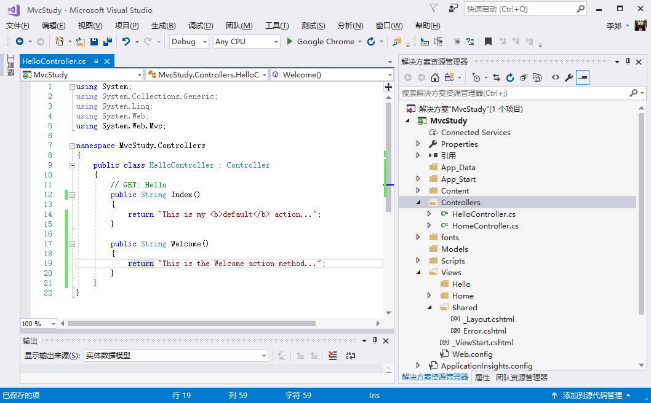Click the Pending Changes Filter clock icon

click(476, 77)
